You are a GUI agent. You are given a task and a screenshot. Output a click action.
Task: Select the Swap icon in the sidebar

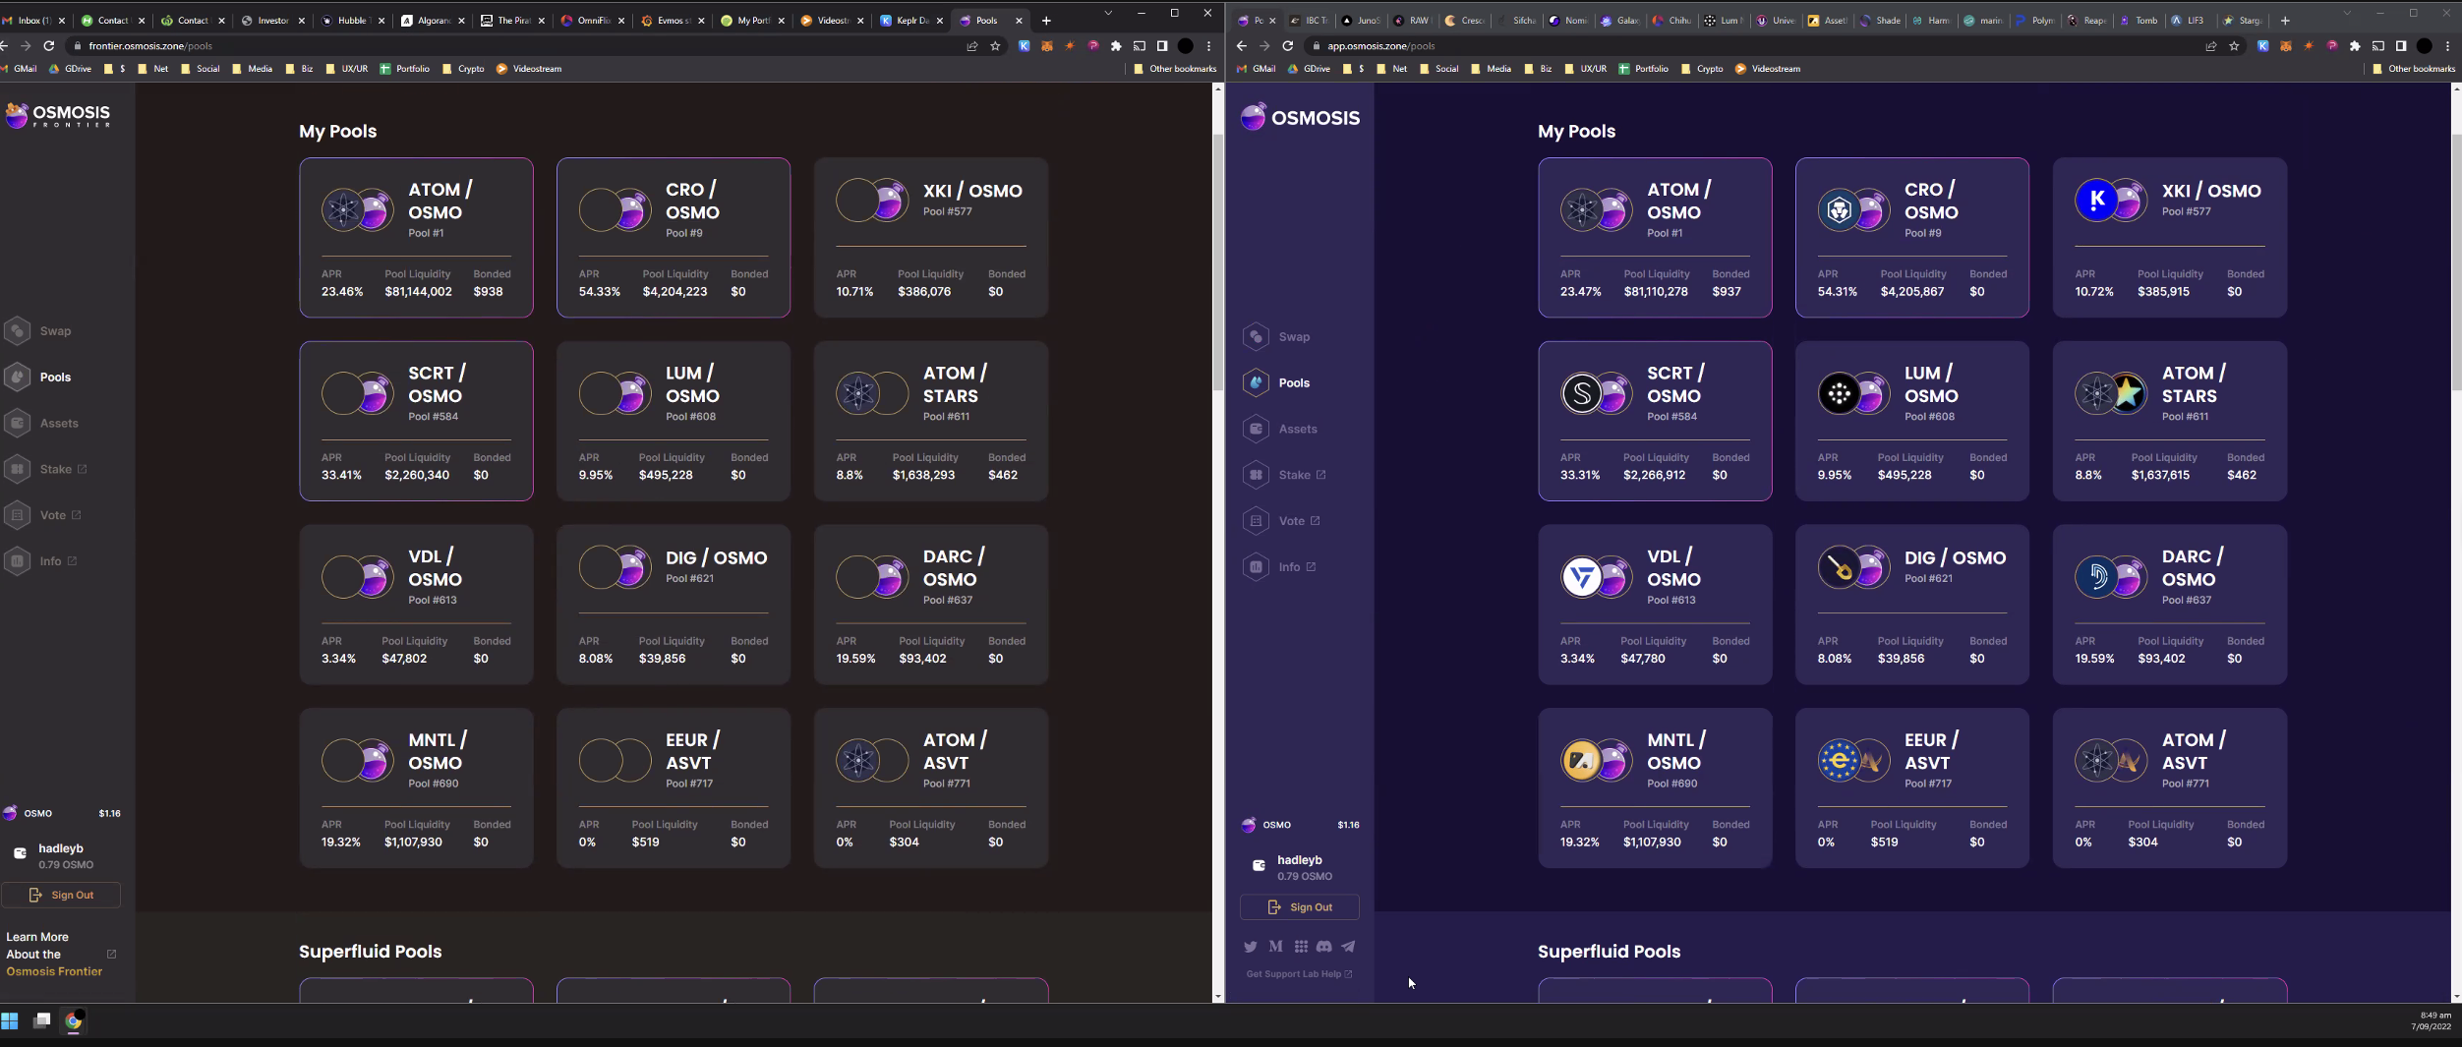pos(18,331)
